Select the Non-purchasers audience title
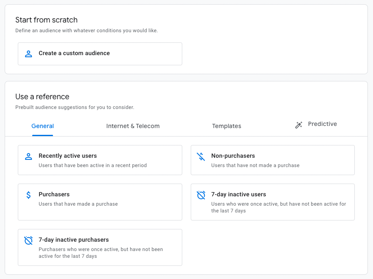Viewport: 373px width, 279px height. coord(233,156)
